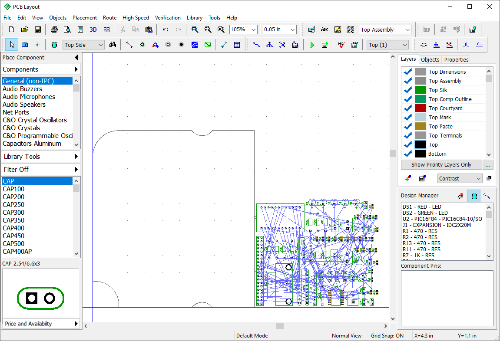The height and width of the screenshot is (341, 500).
Task: Click the Zoom Out magnifier icon
Action: (x=208, y=30)
